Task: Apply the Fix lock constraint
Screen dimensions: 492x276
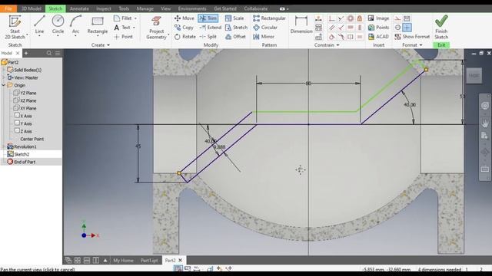Action: [360, 18]
